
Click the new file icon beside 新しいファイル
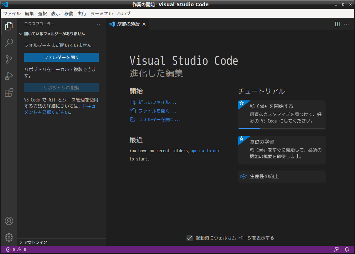coord(133,102)
